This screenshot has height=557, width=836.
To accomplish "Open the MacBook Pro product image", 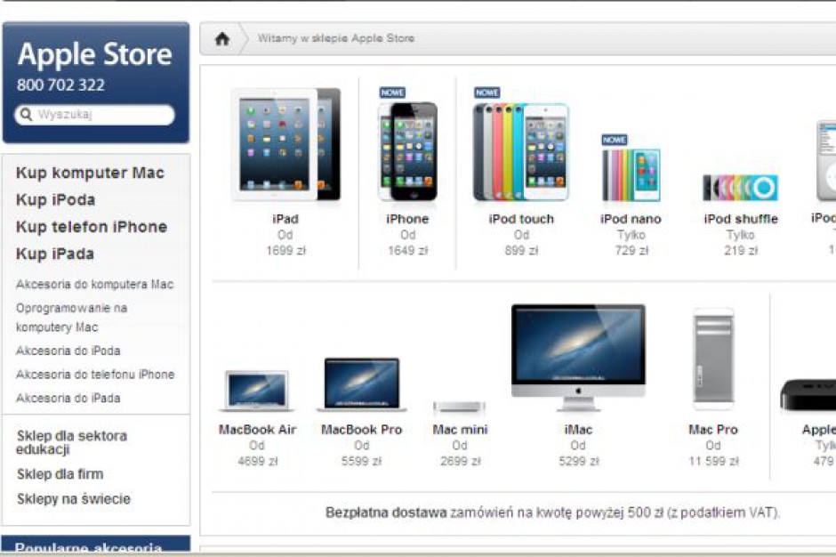I will pos(361,384).
